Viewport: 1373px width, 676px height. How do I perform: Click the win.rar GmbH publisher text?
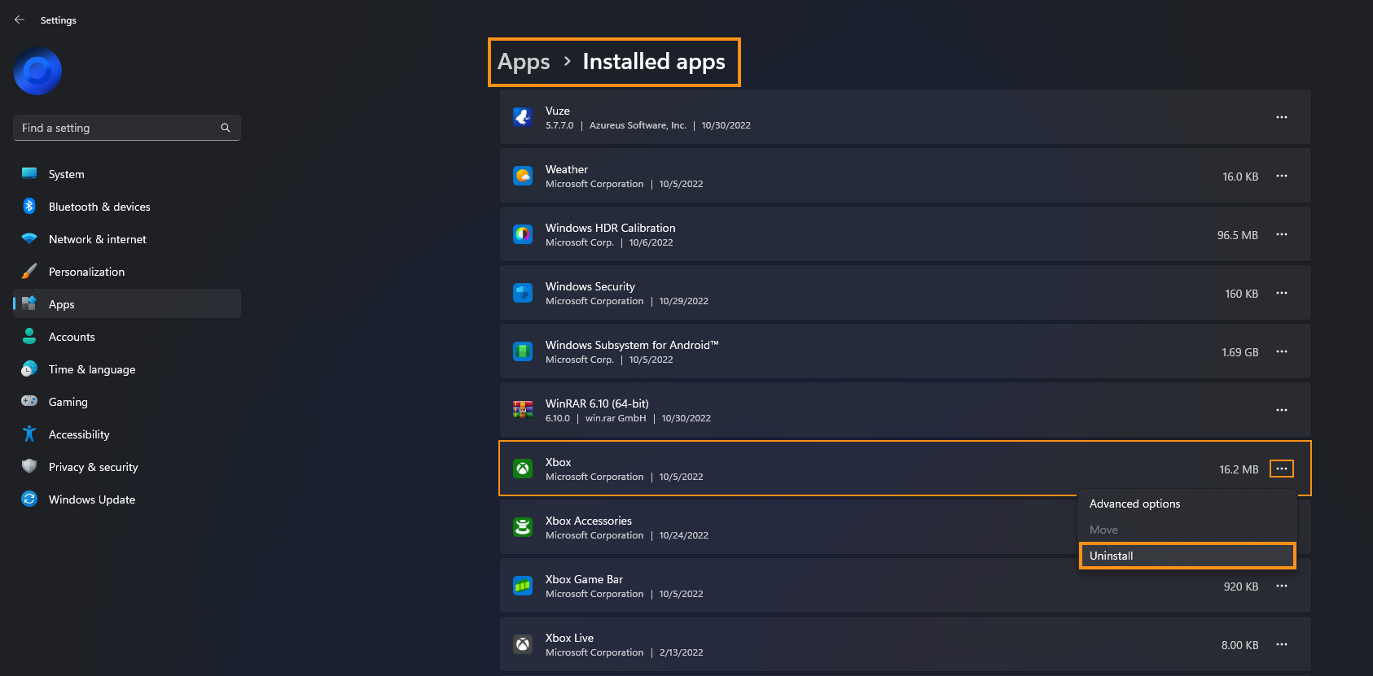coord(616,418)
